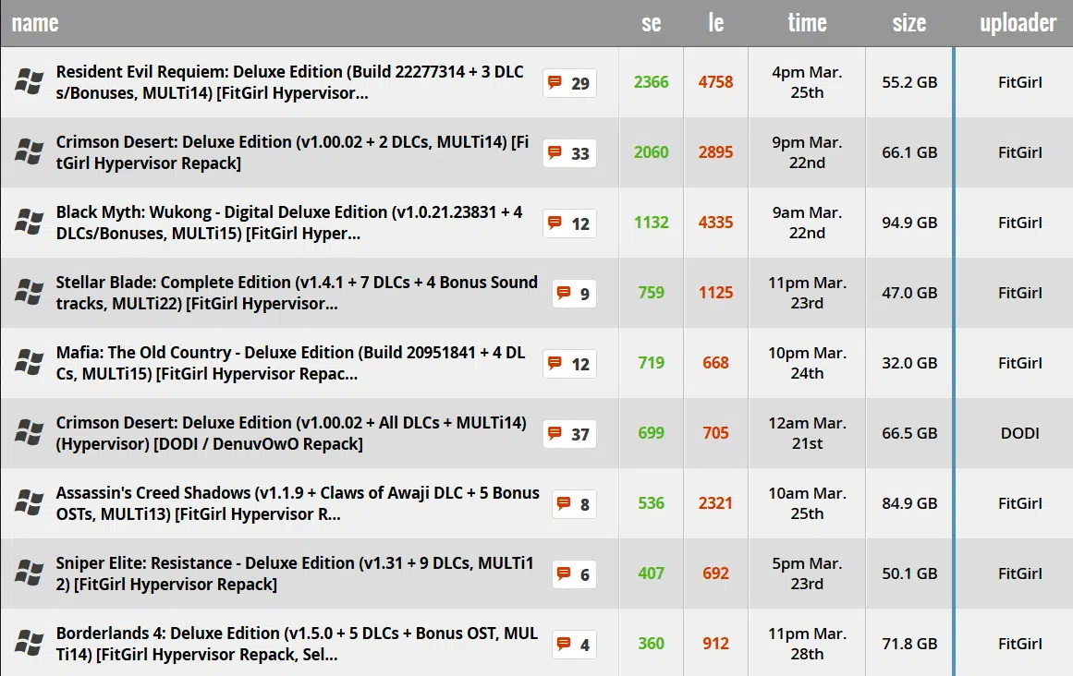
Task: Open the Assassin's Creed Shadows torrent page
Action: (277, 503)
